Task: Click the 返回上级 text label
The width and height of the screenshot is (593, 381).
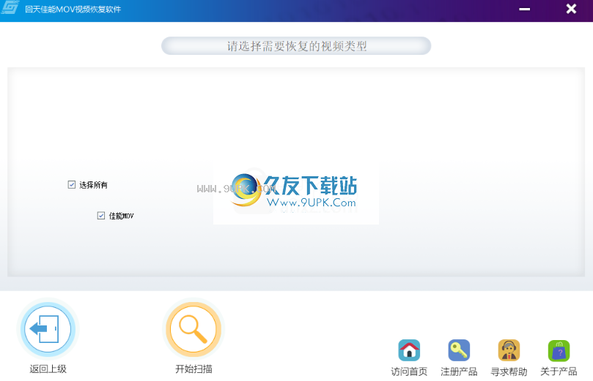Action: tap(48, 369)
